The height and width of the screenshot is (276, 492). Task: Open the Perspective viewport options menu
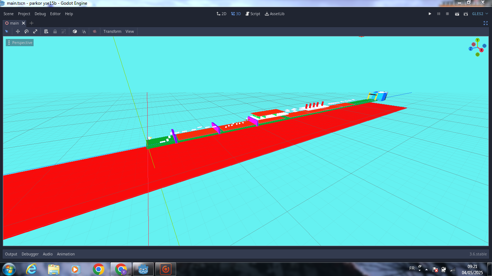point(20,43)
